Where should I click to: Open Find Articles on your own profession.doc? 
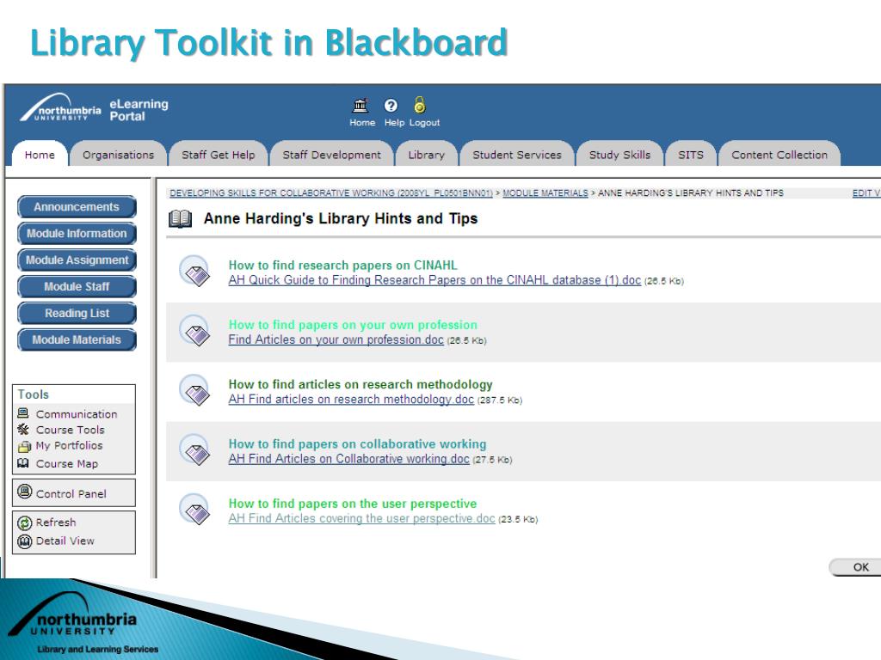[336, 339]
